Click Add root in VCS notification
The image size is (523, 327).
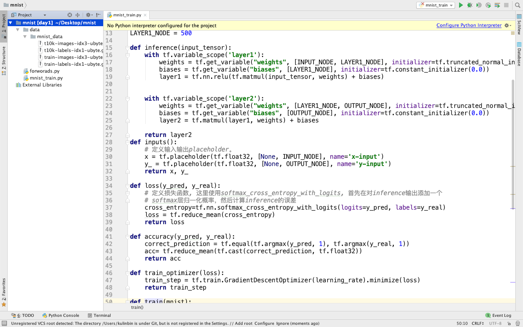[x=243, y=323]
